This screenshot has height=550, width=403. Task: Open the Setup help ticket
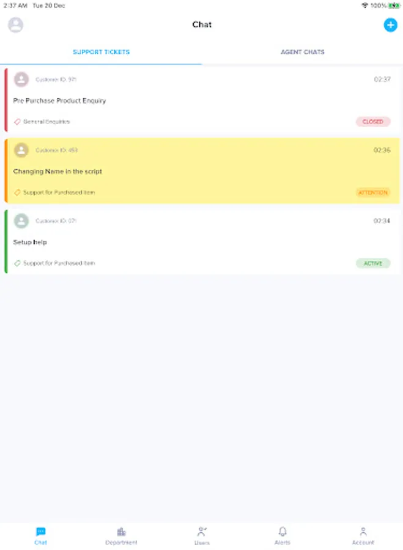click(x=202, y=241)
